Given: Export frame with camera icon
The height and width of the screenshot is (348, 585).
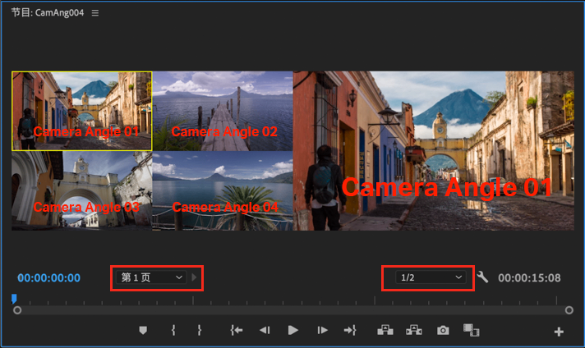Looking at the screenshot, I should 443,331.
